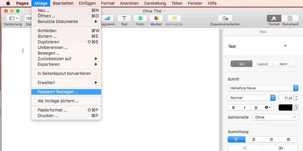This screenshot has width=303, height=151.
Task: Choose Papierformat … menu item
Action: [x=66, y=110]
